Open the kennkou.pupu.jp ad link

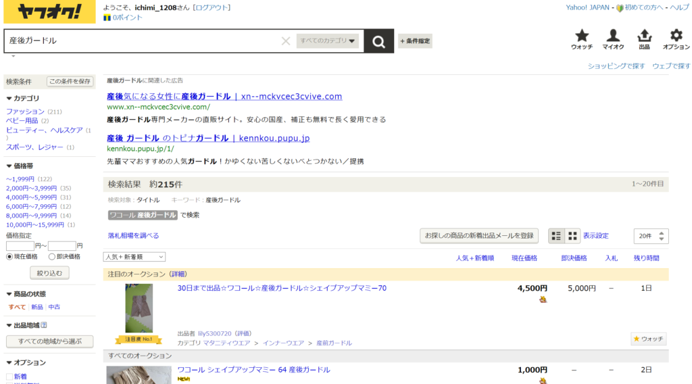pyautogui.click(x=208, y=138)
